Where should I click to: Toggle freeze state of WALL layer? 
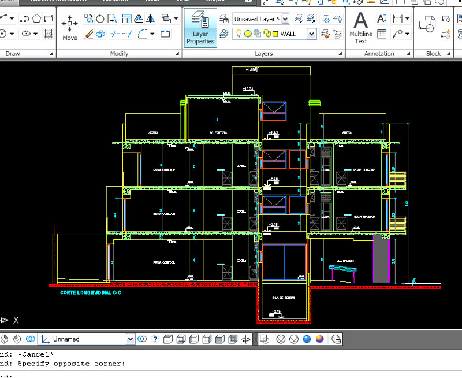[x=247, y=34]
